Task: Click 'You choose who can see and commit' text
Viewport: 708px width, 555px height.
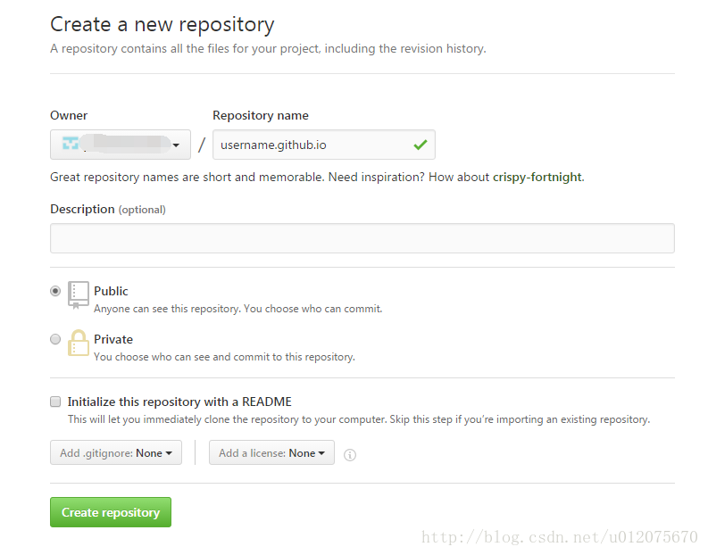Action: click(224, 357)
